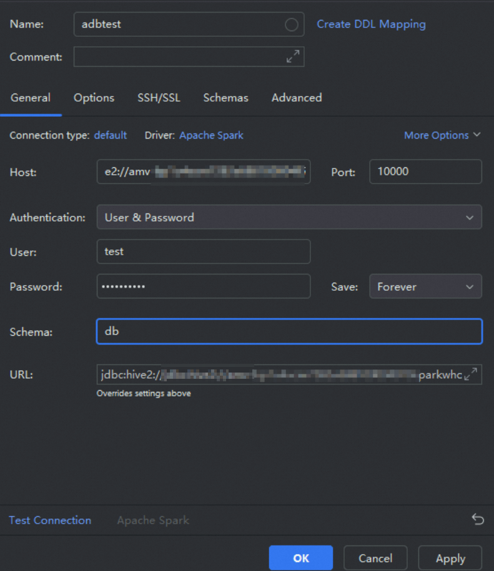Switch to the SSH/SSL tab
This screenshot has width=494, height=571.
(159, 97)
